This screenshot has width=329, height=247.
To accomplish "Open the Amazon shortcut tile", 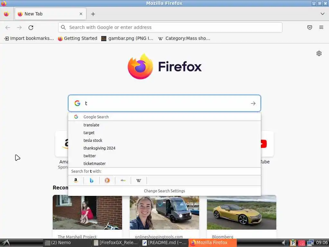I will 62,144.
